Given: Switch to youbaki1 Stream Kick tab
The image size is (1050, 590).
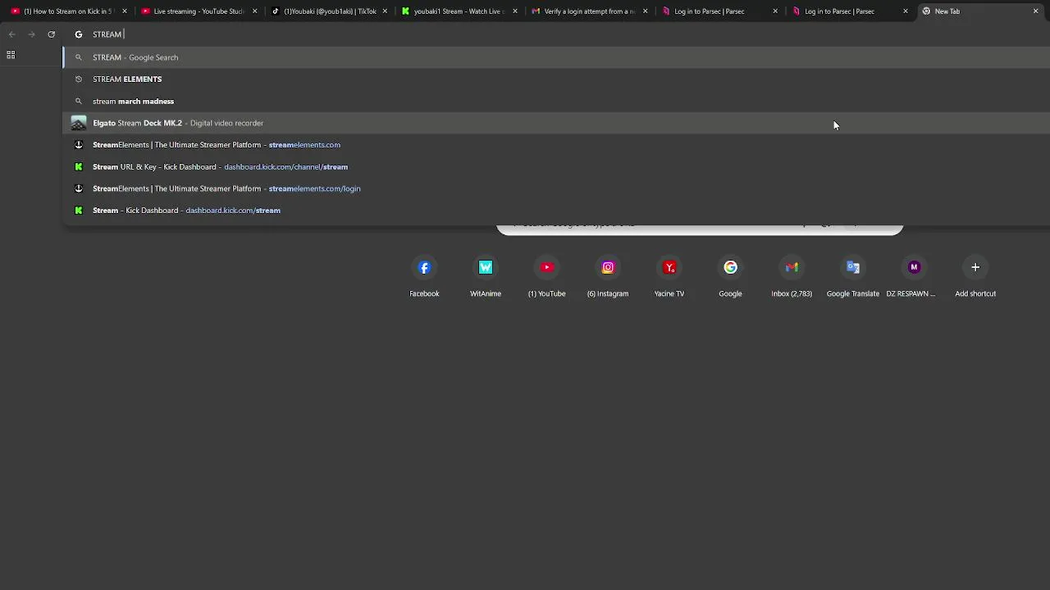Looking at the screenshot, I should tap(459, 11).
